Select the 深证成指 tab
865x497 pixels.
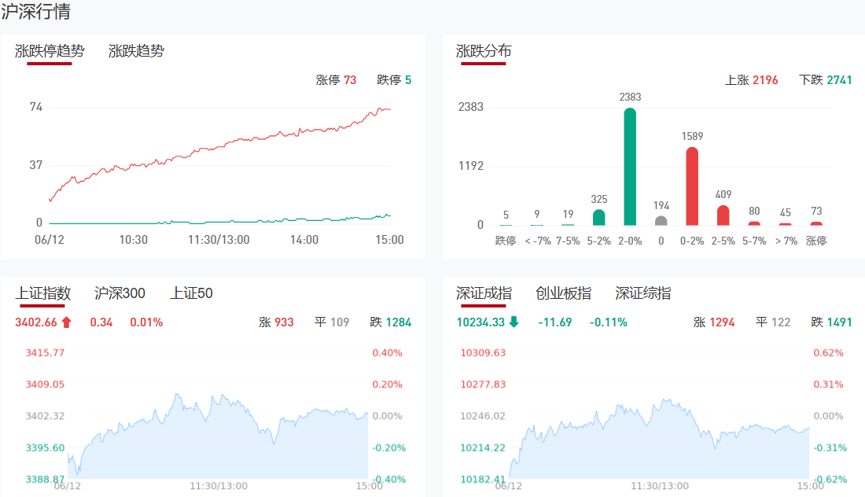484,293
